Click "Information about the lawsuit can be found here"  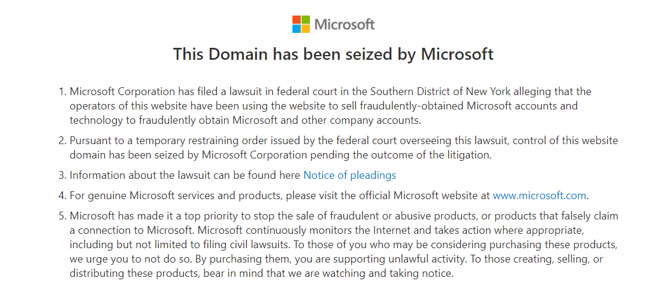point(186,175)
